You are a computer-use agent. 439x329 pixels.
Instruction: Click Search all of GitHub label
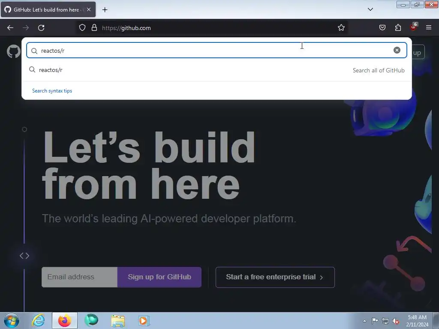click(x=379, y=70)
